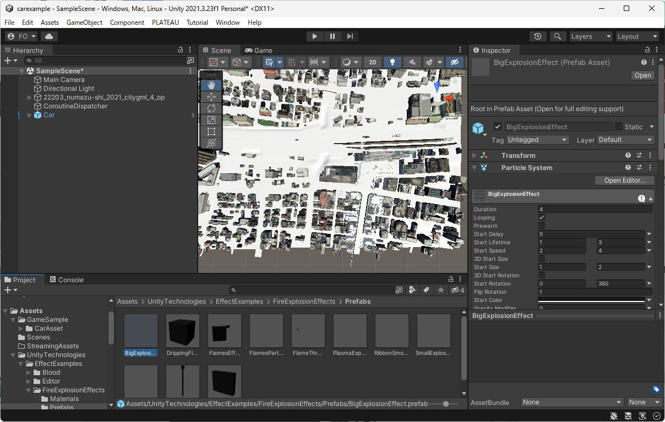Click the Transform help question icon
The height and width of the screenshot is (422, 665).
pos(628,156)
